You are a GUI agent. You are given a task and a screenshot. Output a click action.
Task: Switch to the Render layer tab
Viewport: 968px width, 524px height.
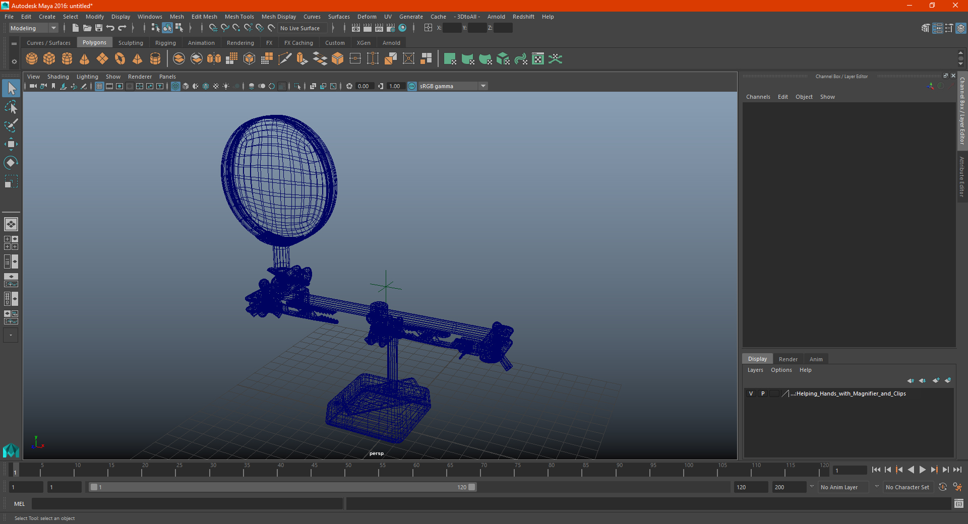pos(788,359)
